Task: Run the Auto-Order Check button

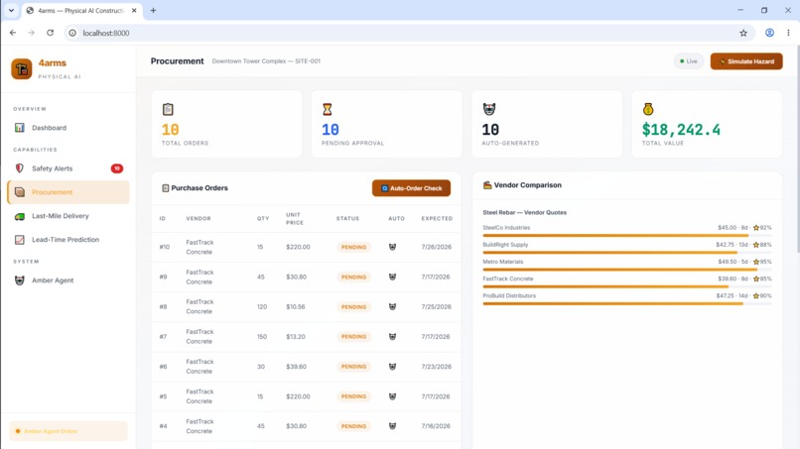Action: [411, 188]
